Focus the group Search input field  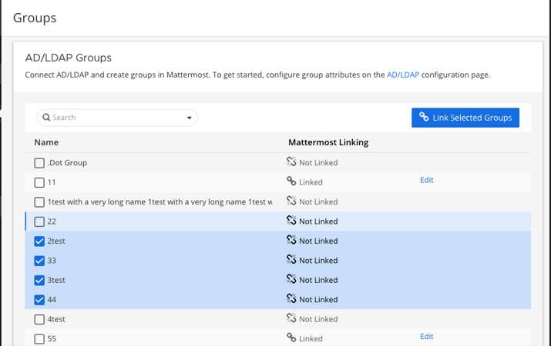(x=116, y=118)
